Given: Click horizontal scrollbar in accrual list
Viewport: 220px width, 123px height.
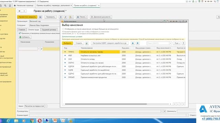Looking at the screenshot, I should point(106,104).
